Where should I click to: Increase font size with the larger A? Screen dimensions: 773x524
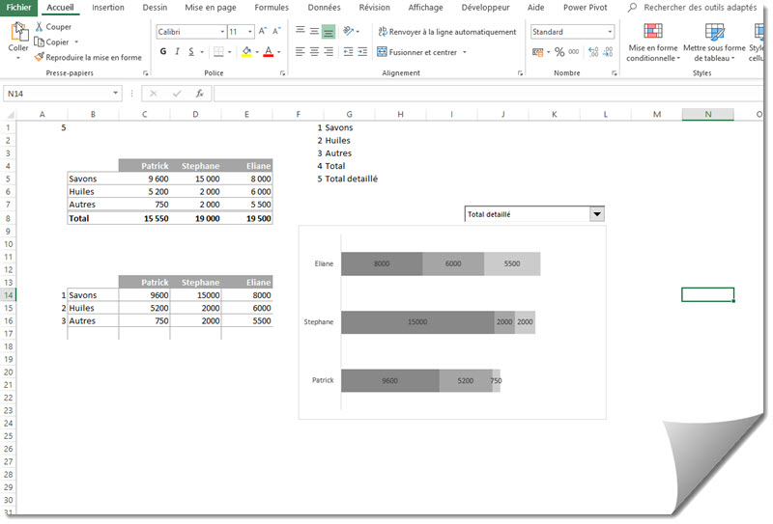pos(263,32)
